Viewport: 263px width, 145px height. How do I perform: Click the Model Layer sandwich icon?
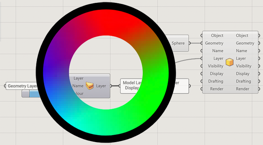click(89, 86)
